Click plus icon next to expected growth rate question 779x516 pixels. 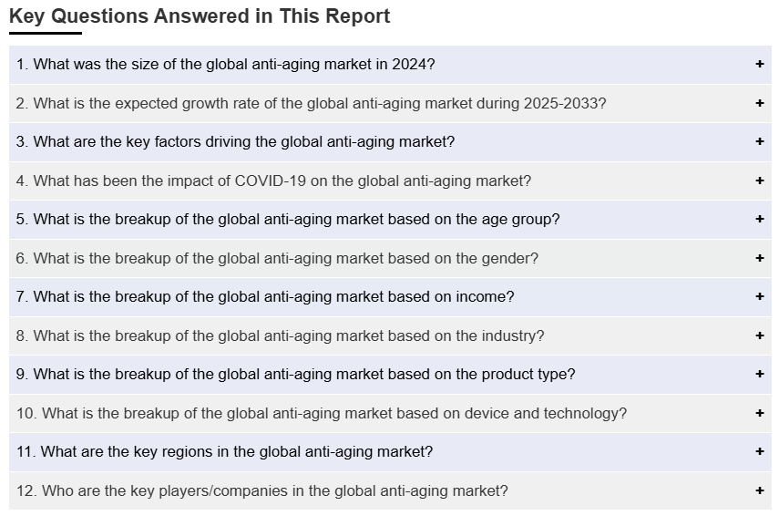coord(759,104)
